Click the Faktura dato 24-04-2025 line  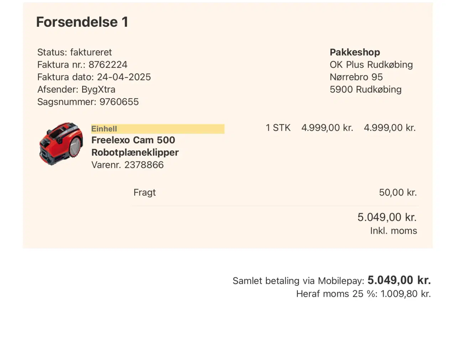[x=94, y=77]
